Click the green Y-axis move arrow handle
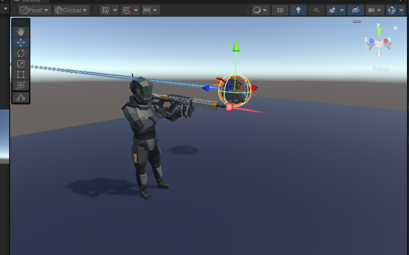Image resolution: width=409 pixels, height=255 pixels. [236, 46]
